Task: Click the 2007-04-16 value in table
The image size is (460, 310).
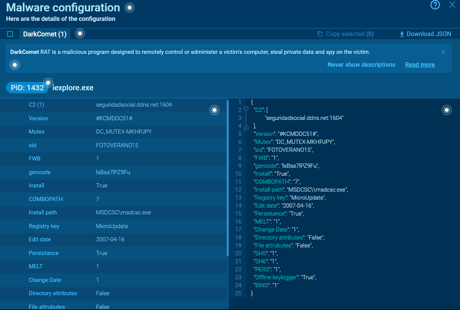Action: [110, 239]
